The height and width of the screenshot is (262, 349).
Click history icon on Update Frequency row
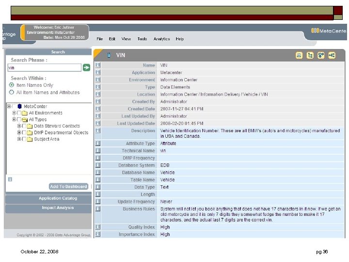[98, 201]
